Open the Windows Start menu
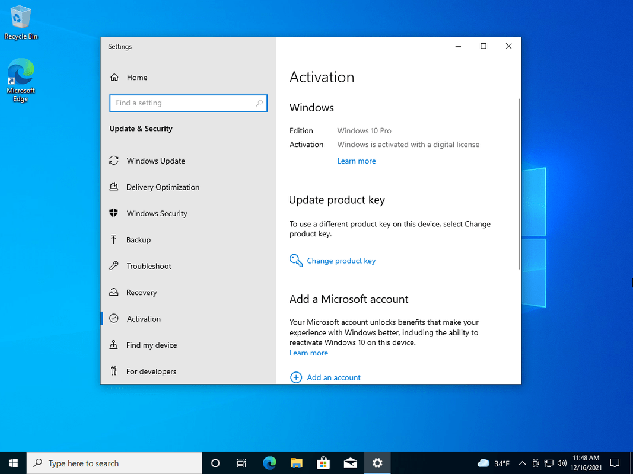Screen dimensions: 633x474 click(x=13, y=463)
